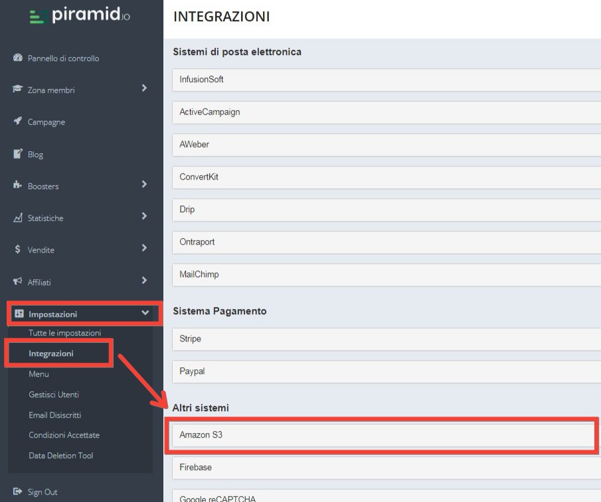This screenshot has width=601, height=502.
Task: Select the Integrazioni submenu item
Action: click(51, 353)
